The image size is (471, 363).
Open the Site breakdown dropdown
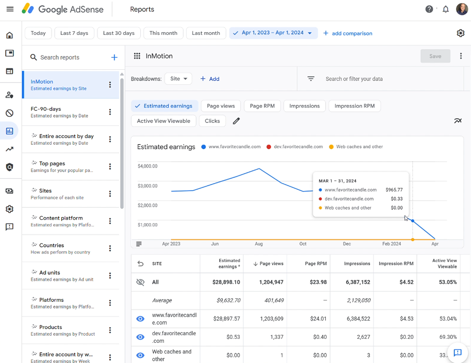coord(179,79)
